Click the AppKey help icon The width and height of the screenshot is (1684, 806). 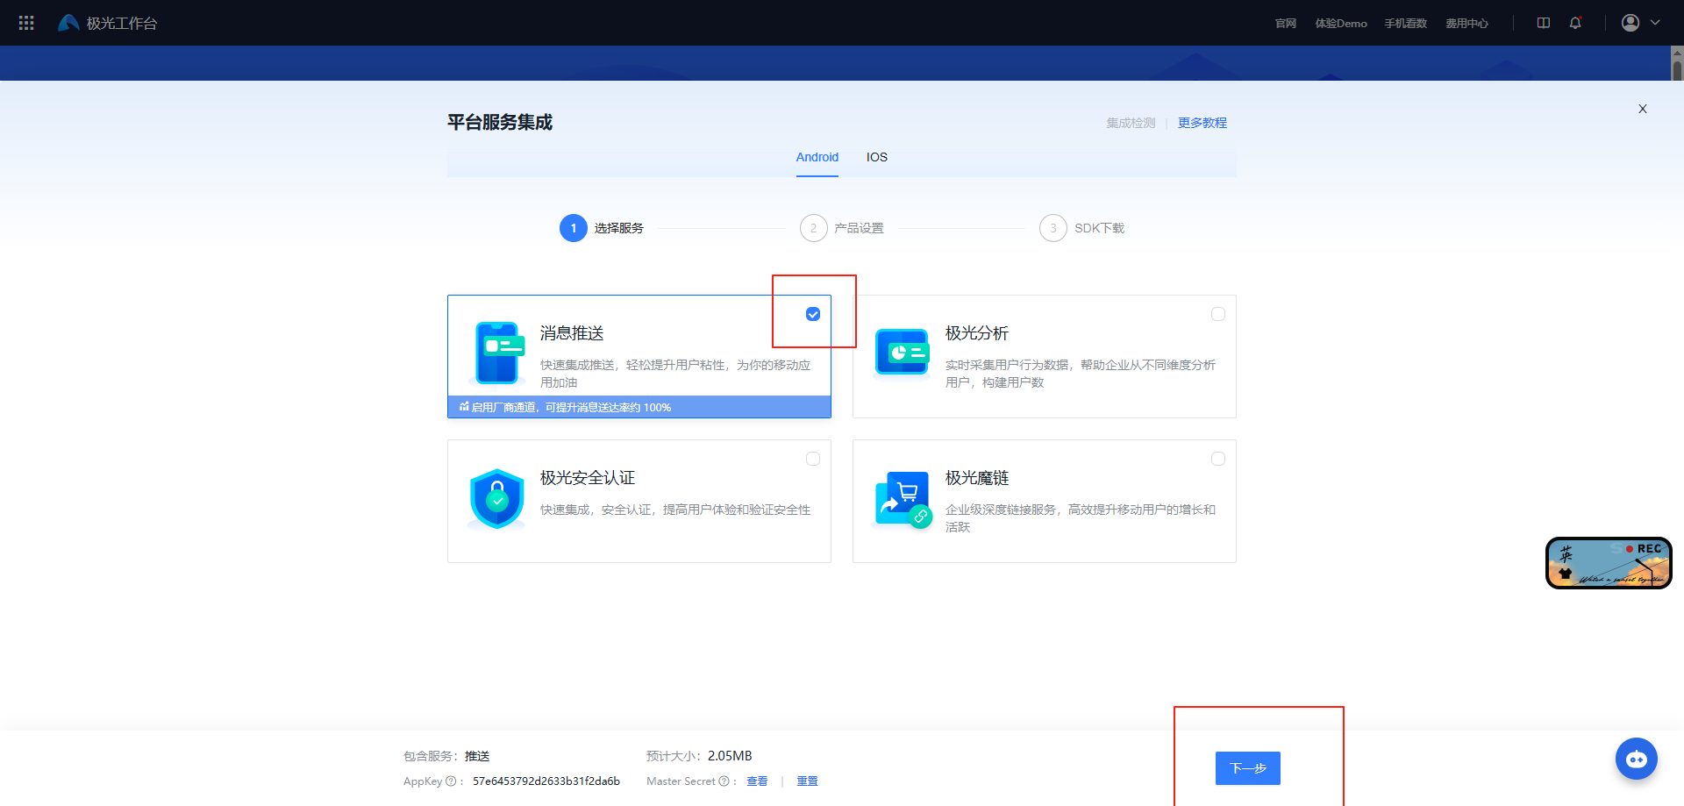(x=451, y=781)
